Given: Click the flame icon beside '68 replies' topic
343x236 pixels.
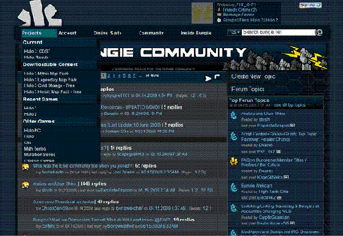Looking at the screenshot, I should pyautogui.click(x=26, y=166).
